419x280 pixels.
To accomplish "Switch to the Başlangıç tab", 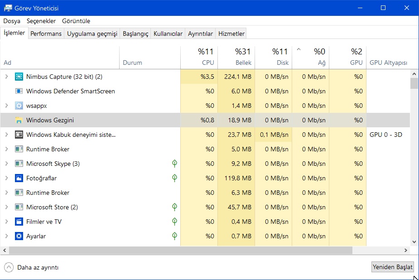I will click(x=135, y=34).
